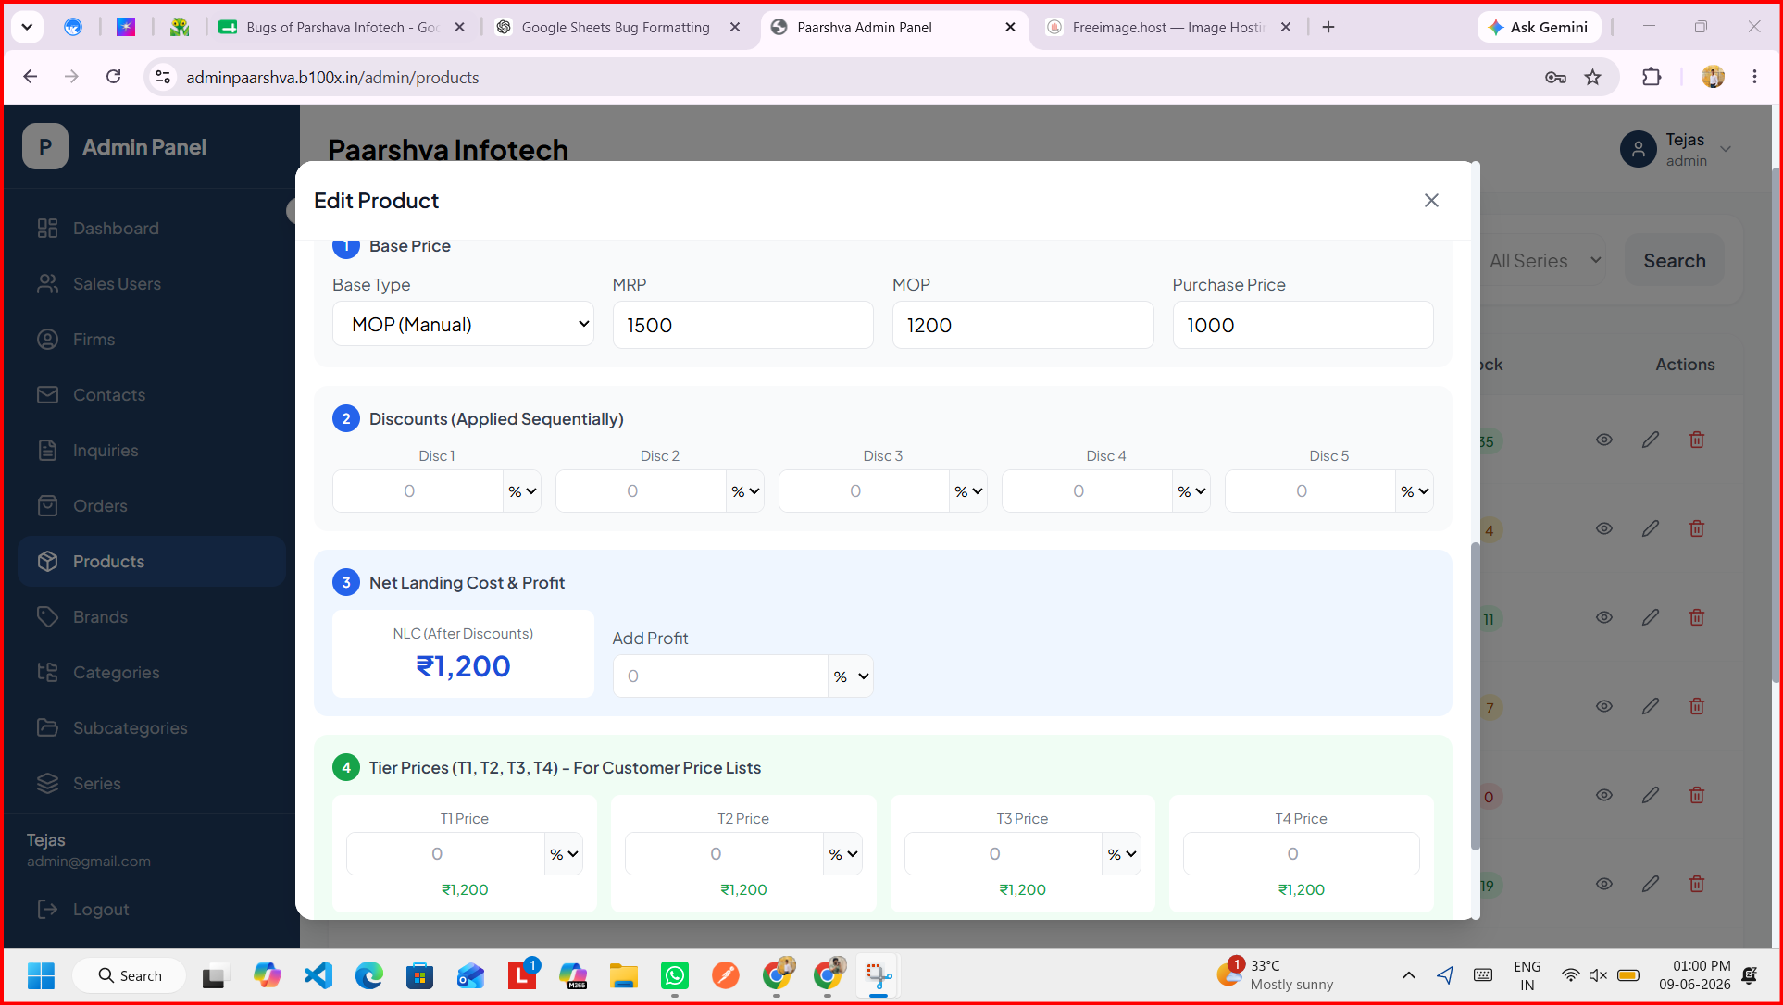Click the Search button on products page
Viewport: 1783px width, 1005px height.
(x=1674, y=261)
